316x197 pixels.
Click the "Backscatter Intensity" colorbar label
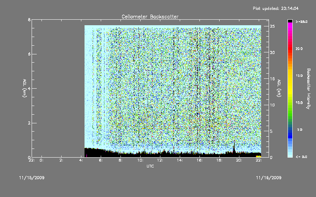tap(308, 89)
